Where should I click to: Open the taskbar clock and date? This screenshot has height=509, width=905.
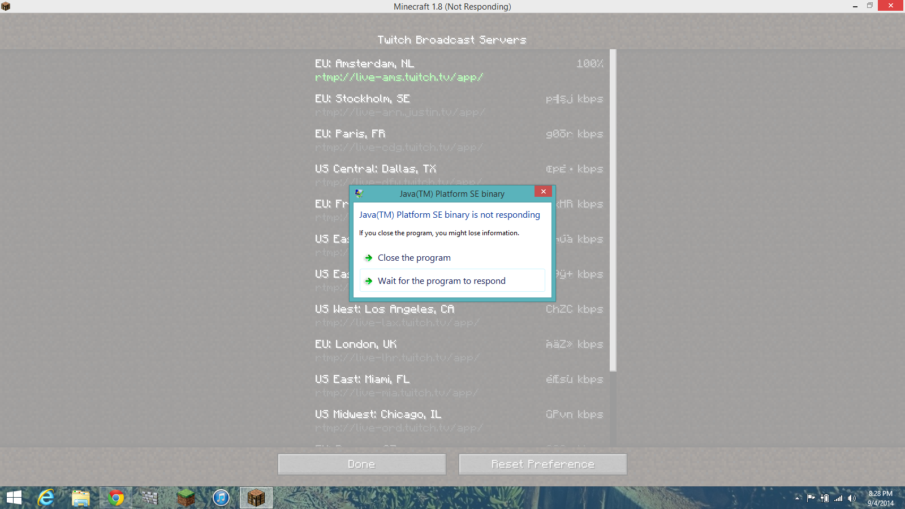pyautogui.click(x=881, y=498)
